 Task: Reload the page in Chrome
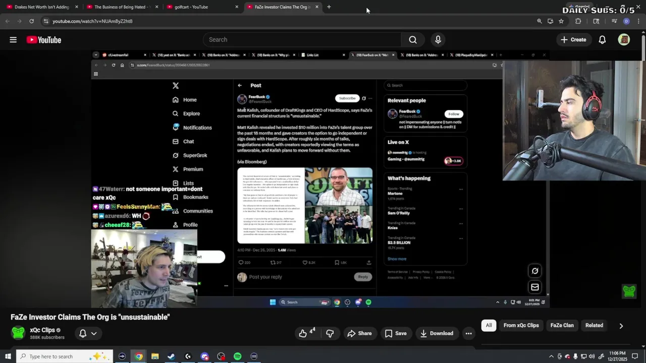click(31, 21)
